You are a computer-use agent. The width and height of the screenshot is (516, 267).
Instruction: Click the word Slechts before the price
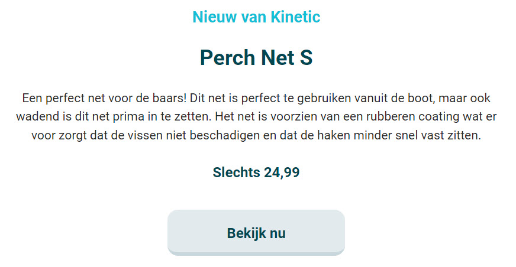point(236,172)
